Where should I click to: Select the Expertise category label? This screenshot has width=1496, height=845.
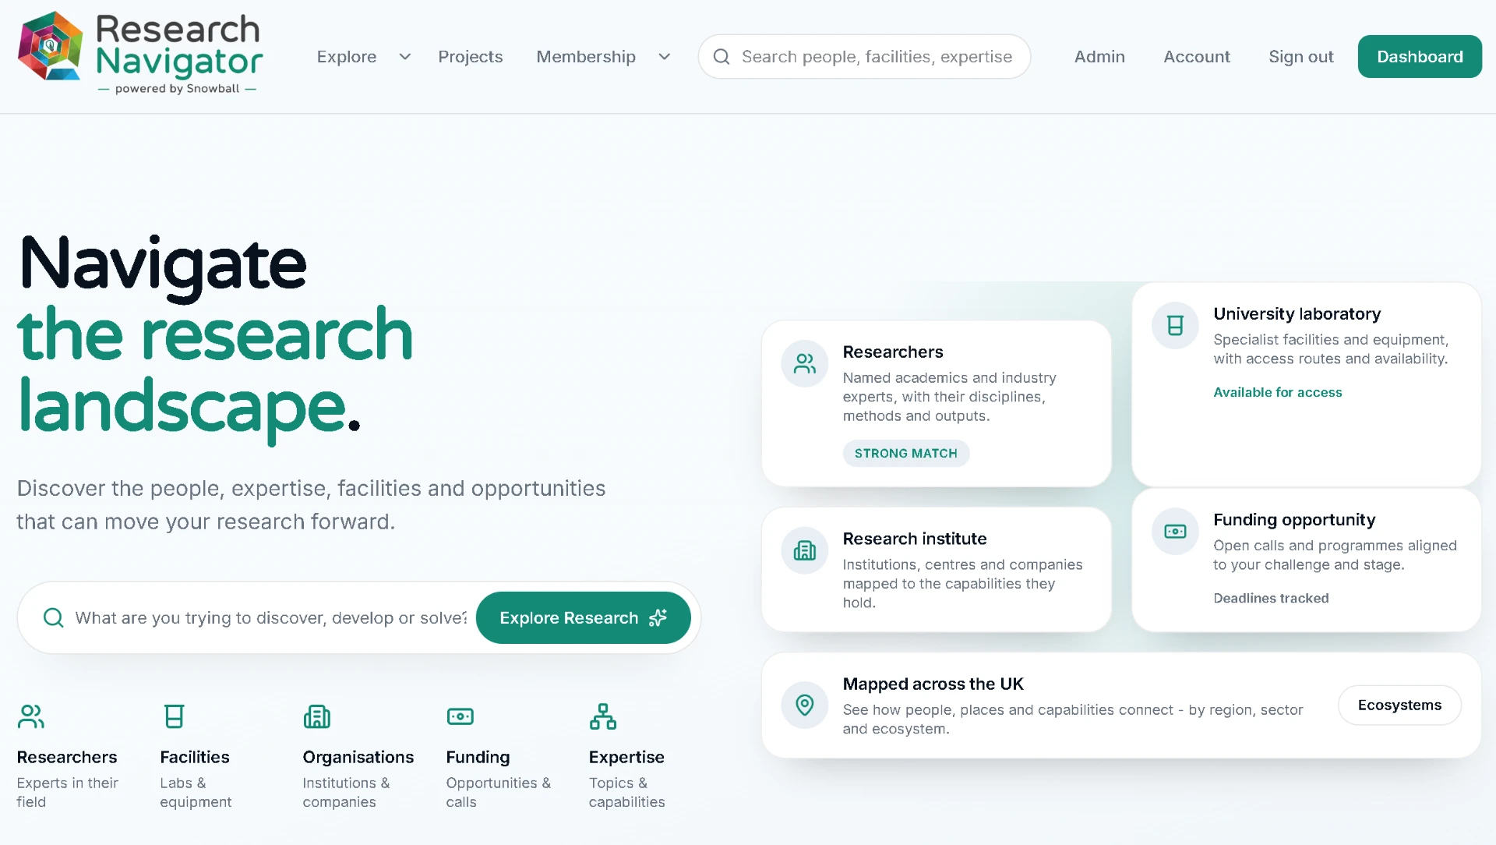click(x=626, y=758)
